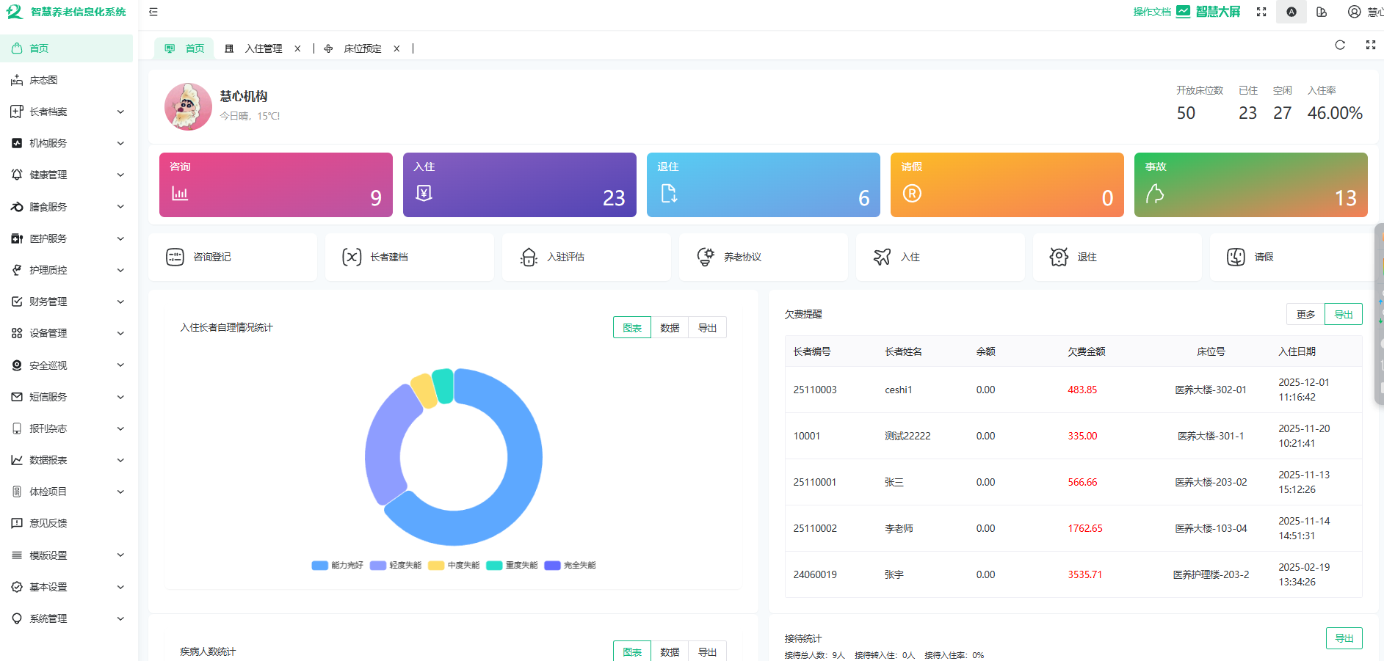Image resolution: width=1384 pixels, height=661 pixels.
Task: Click the pink 咨询 statistics card
Action: pos(275,185)
